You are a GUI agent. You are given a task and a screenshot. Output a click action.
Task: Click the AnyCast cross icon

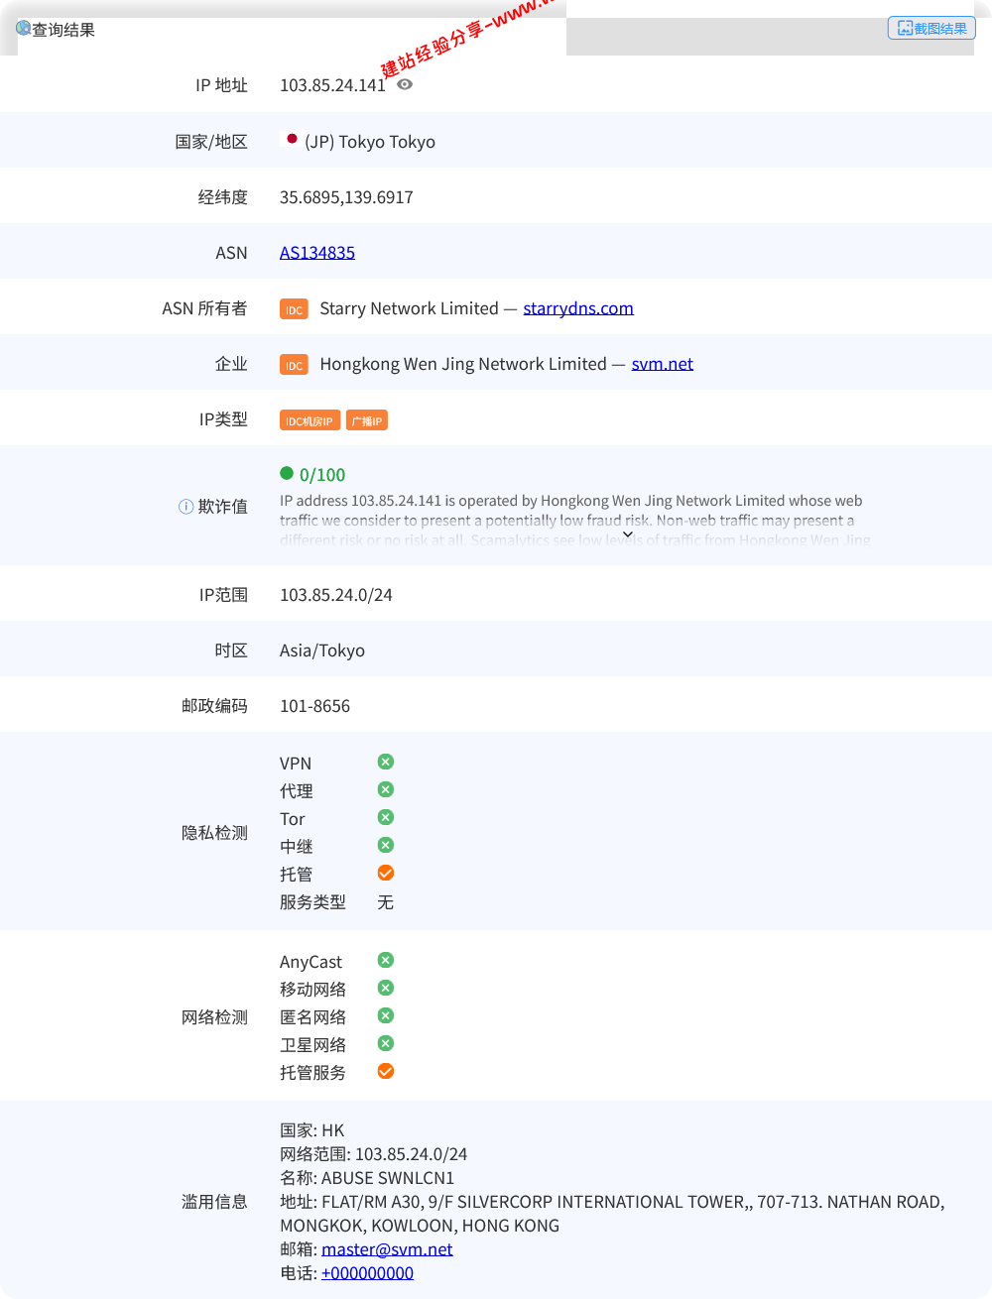coord(386,960)
